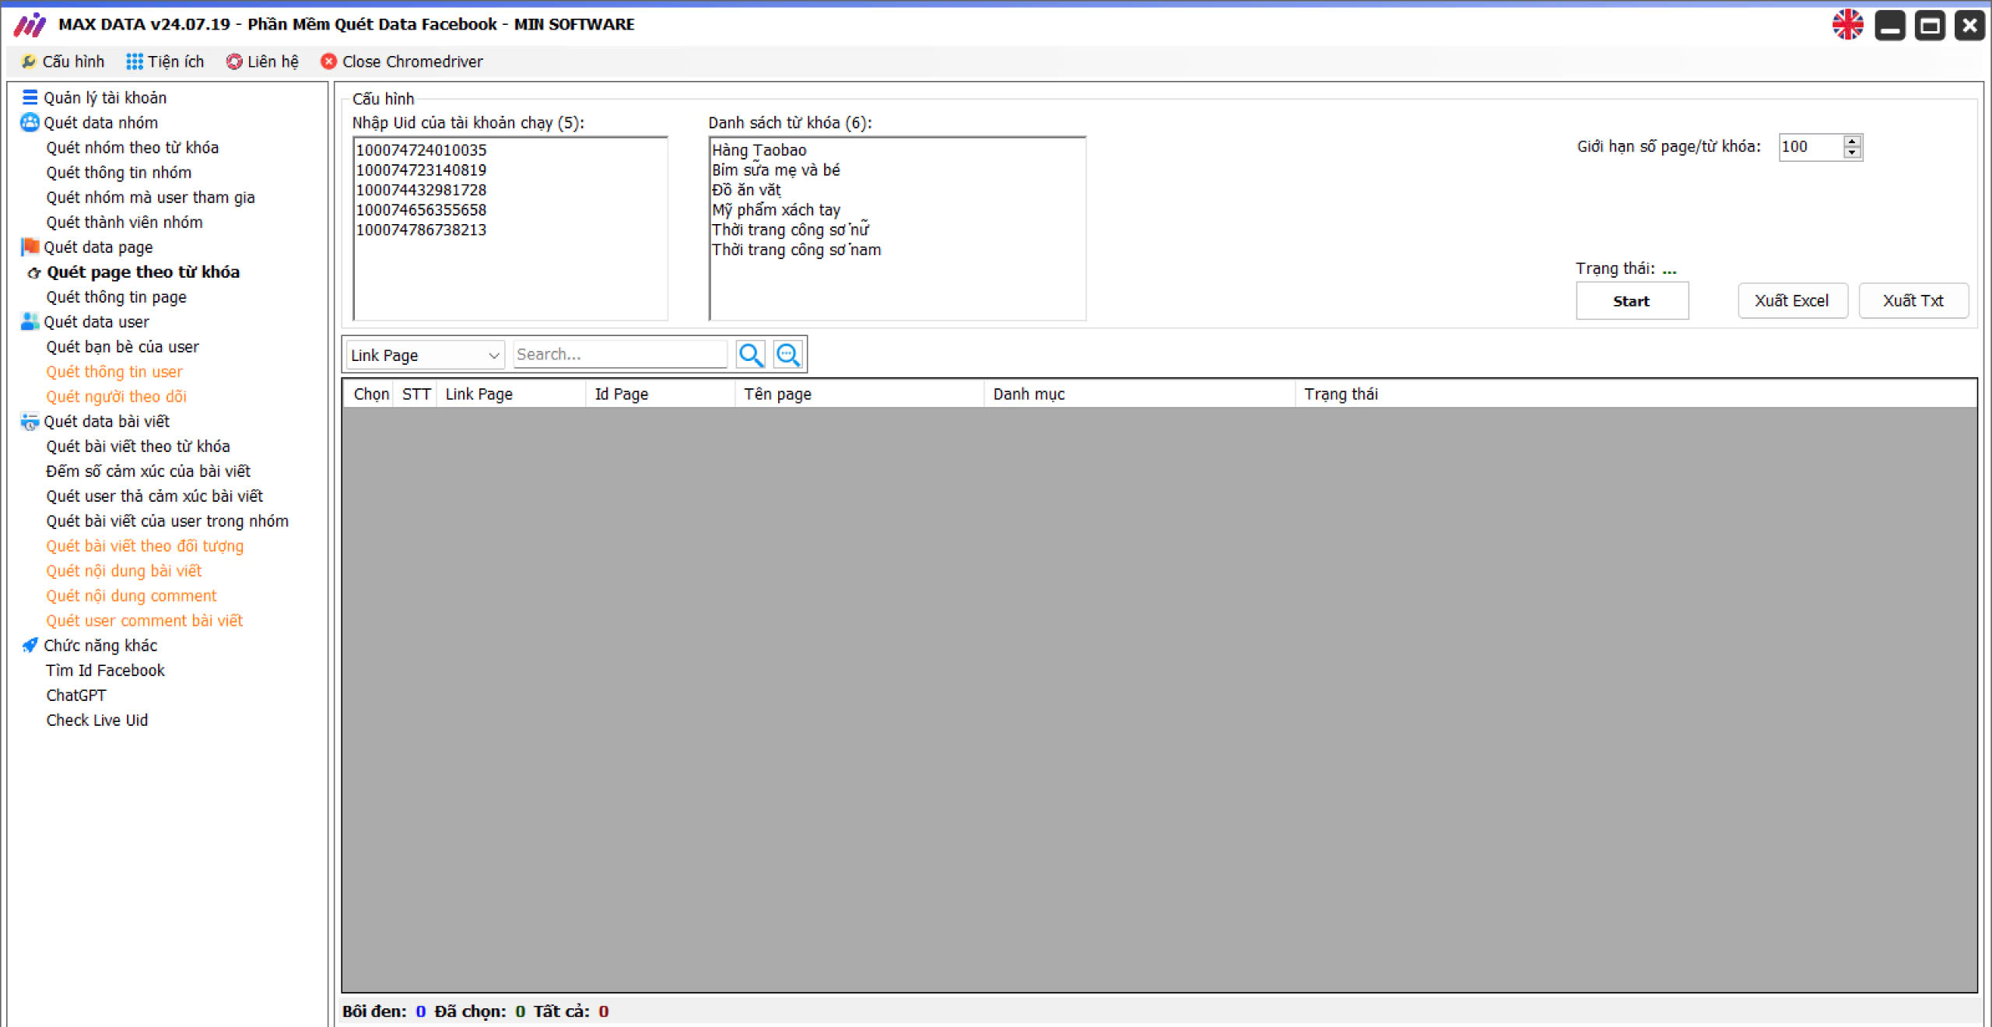Click the Chức năng khác rocket icon
The height and width of the screenshot is (1027, 1992).
pos(30,644)
